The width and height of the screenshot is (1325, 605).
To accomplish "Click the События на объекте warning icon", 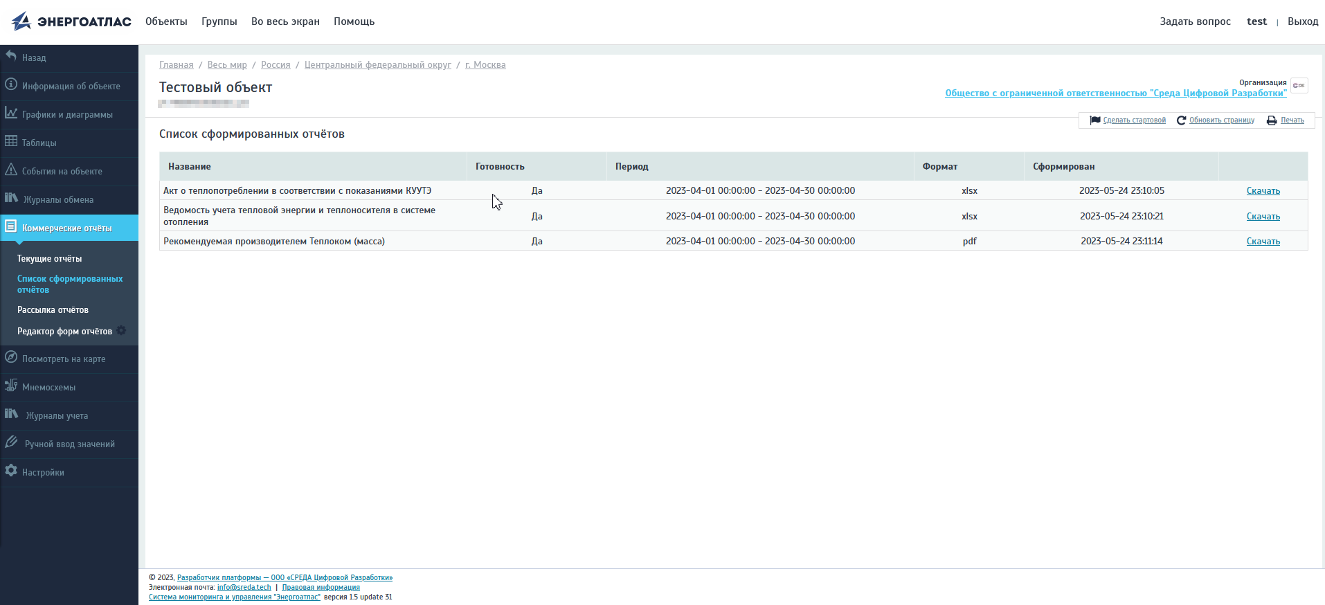I will 11,170.
